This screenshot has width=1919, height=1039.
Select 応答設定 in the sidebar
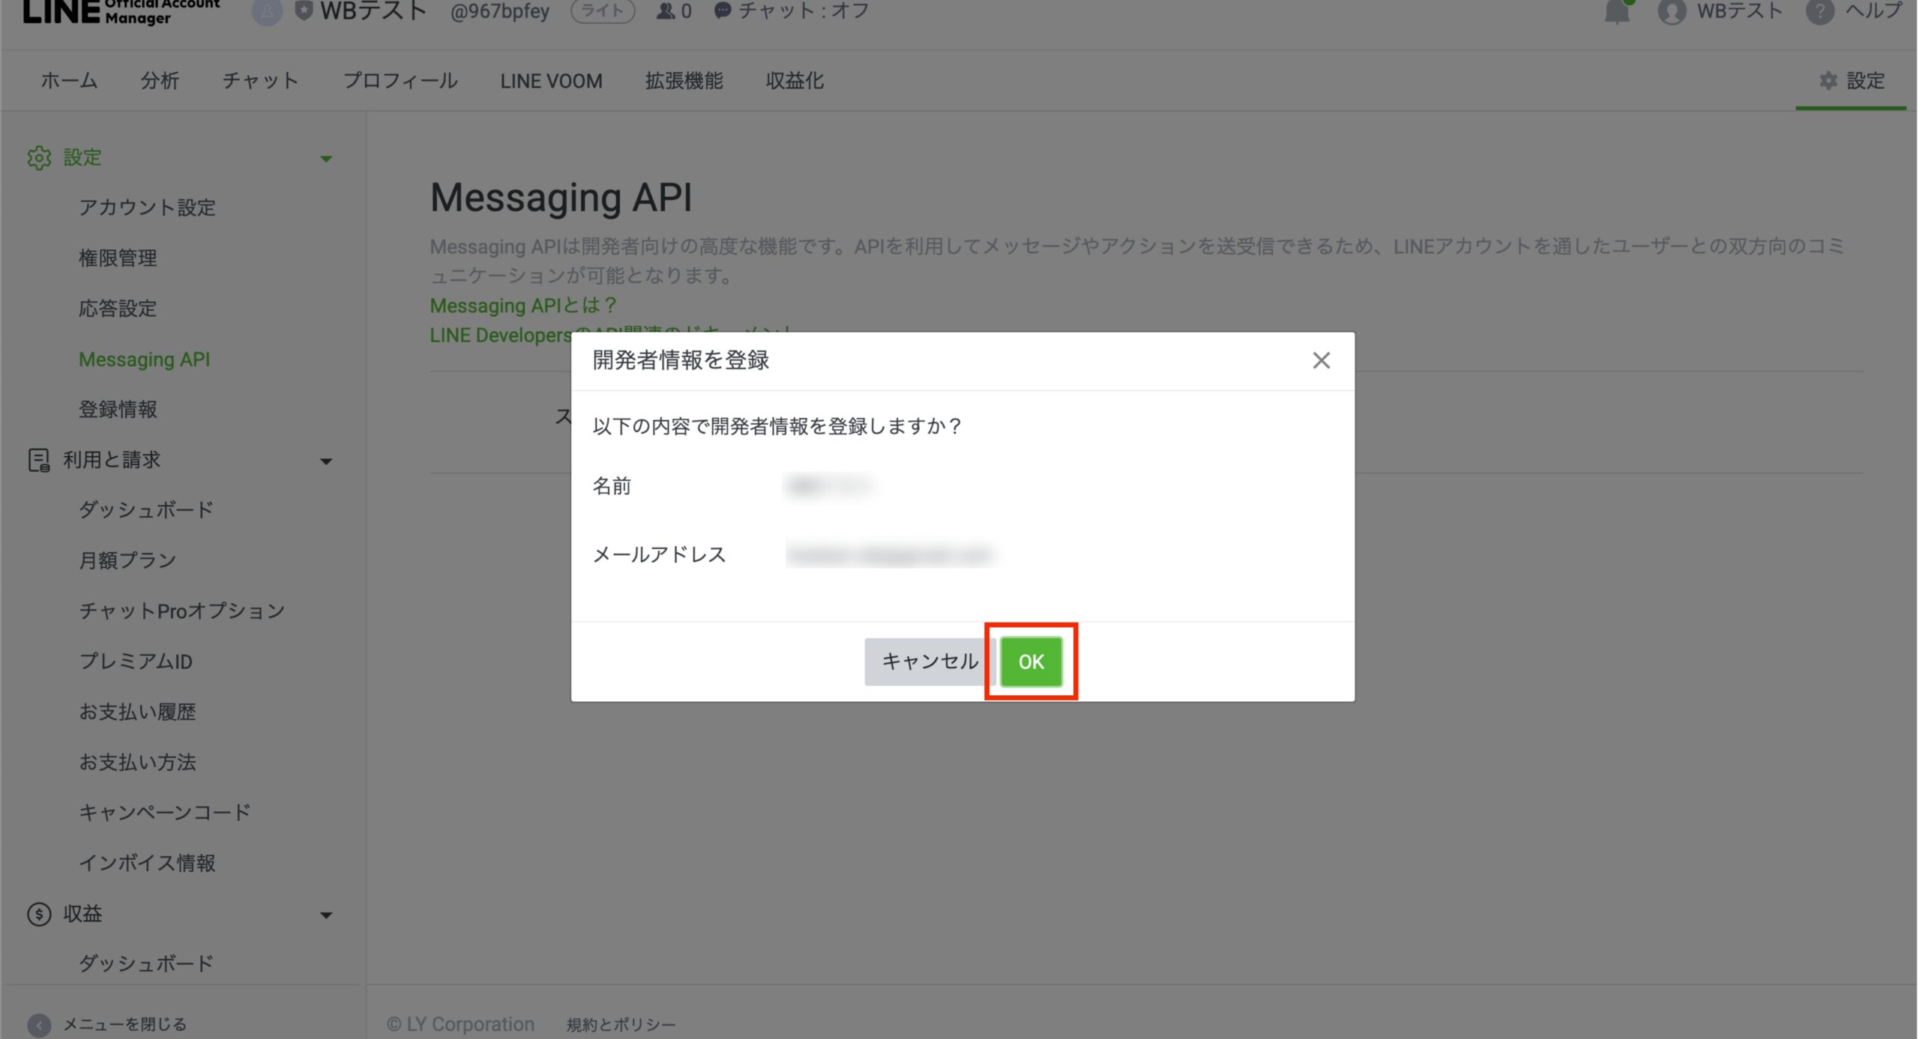tap(118, 309)
